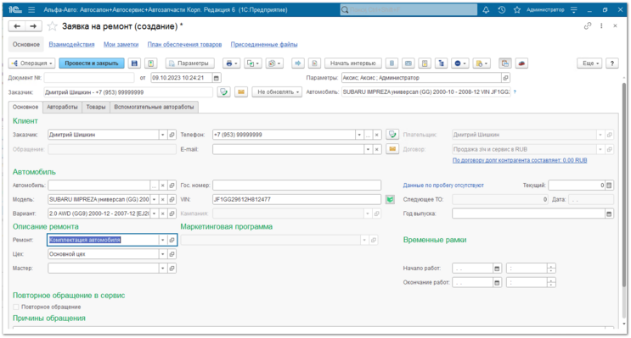Click the highlighted window icon beside red car

505,64
